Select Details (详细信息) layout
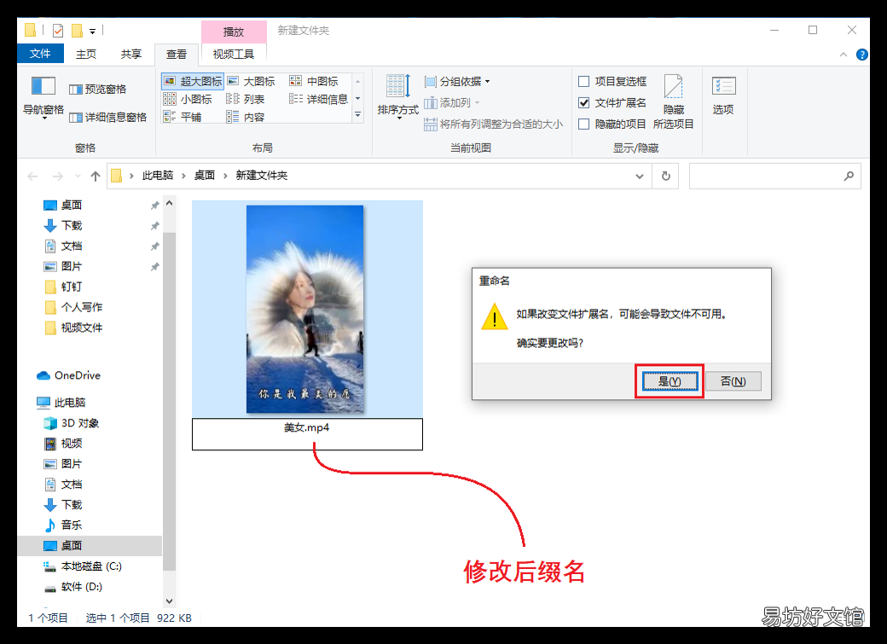887x644 pixels. 318,99
